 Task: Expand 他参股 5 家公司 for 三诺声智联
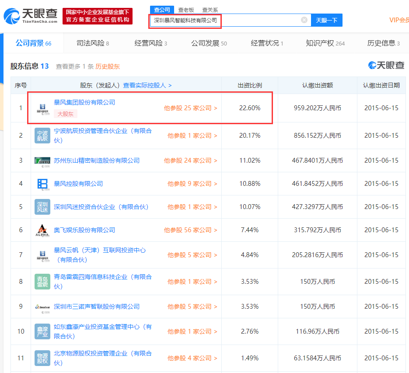point(192,307)
